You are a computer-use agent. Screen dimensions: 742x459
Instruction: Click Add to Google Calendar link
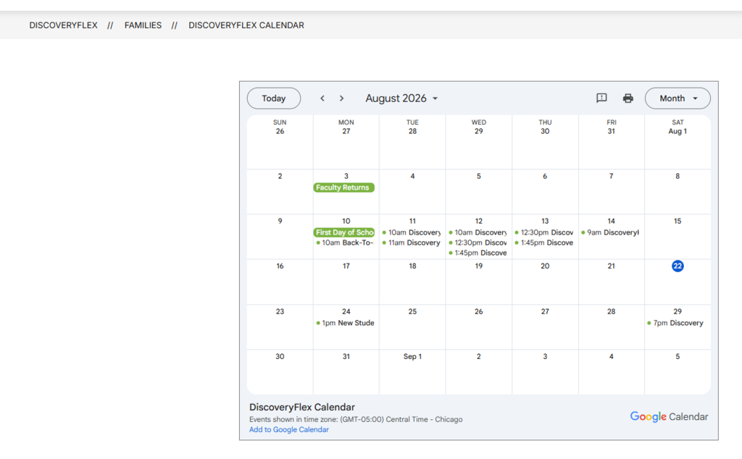coord(288,430)
